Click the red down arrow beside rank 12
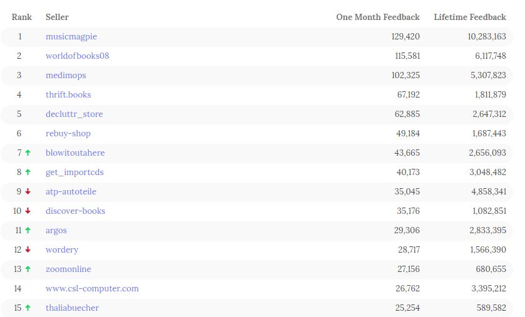Image resolution: width=525 pixels, height=317 pixels. 28,249
